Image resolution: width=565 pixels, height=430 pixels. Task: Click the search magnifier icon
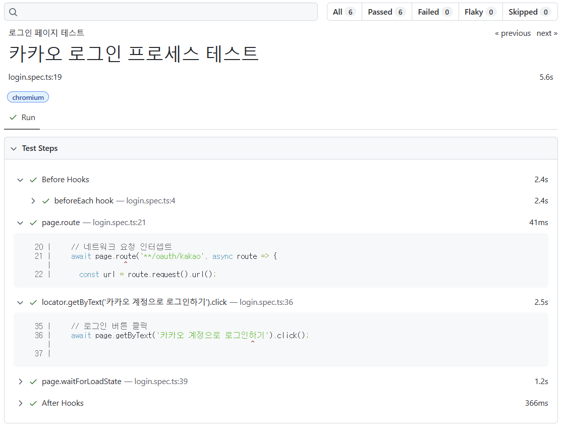pos(13,12)
